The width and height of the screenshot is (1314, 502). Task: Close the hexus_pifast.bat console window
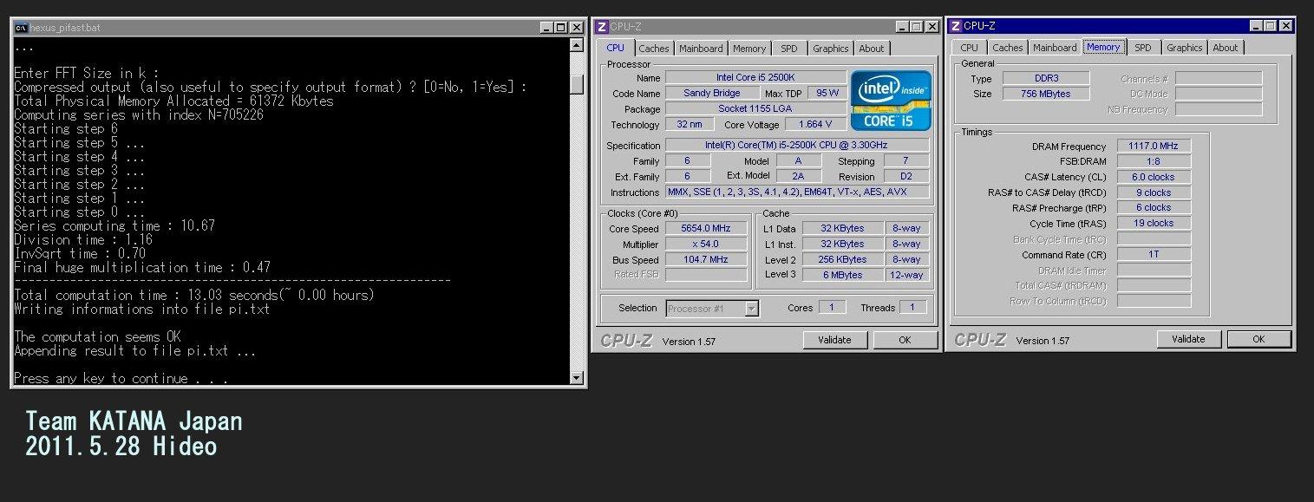[x=578, y=28]
